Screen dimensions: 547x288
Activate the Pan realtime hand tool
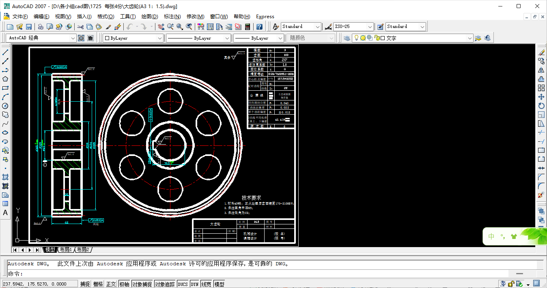(161, 27)
